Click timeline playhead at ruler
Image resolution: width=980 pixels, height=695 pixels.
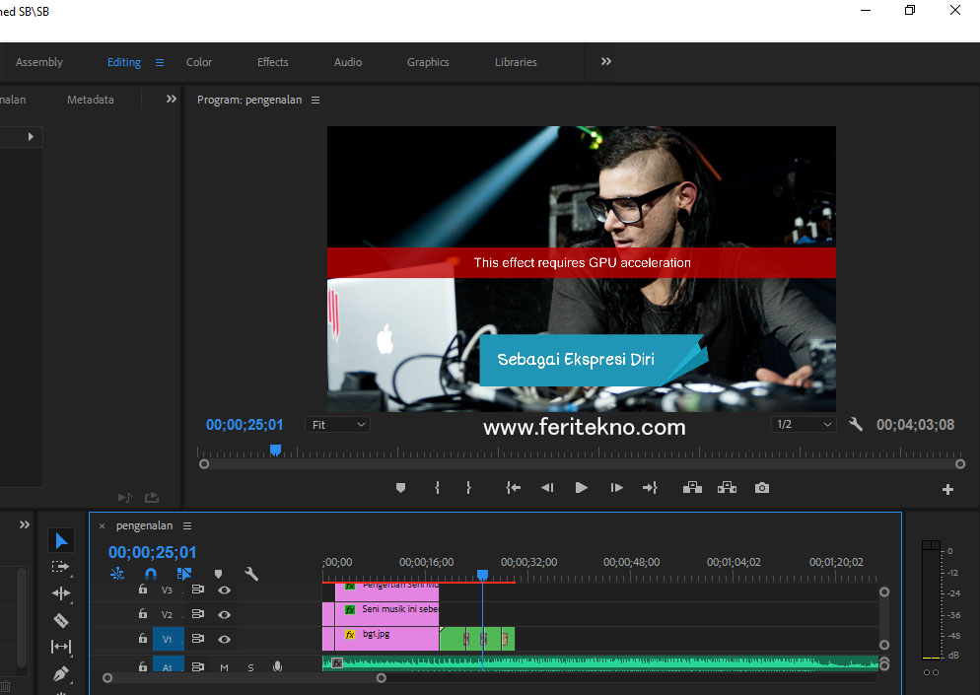click(x=482, y=575)
